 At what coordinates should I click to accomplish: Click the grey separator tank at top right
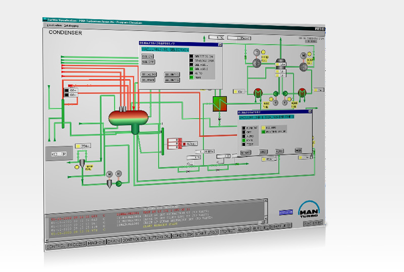coord(280,68)
